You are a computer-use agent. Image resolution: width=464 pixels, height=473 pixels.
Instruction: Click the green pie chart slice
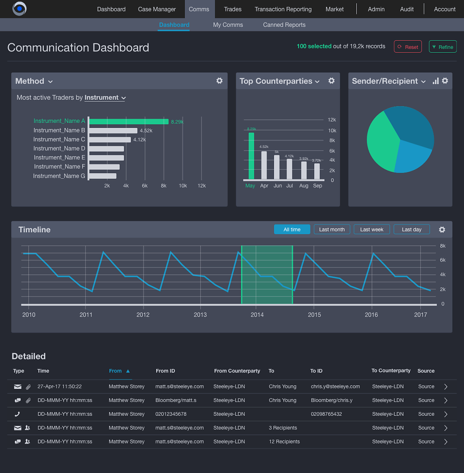[x=382, y=142]
